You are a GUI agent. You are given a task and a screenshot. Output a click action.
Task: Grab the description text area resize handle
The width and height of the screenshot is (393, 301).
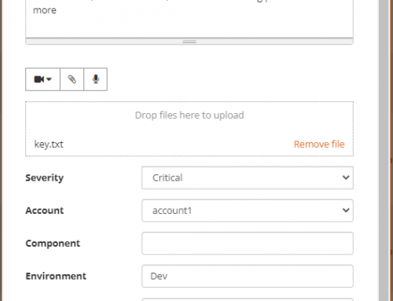pos(189,42)
